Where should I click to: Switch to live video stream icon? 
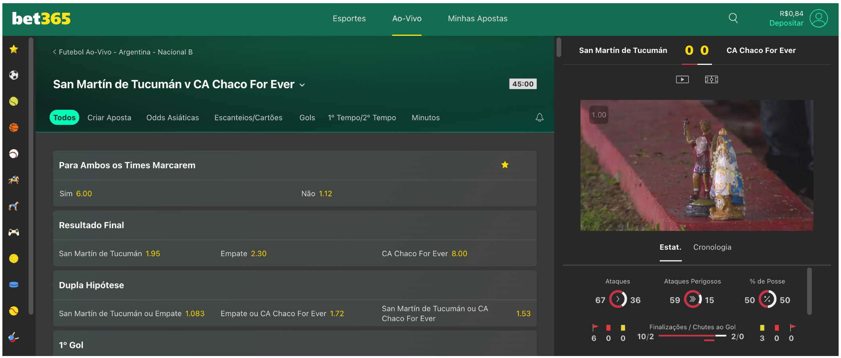point(682,80)
